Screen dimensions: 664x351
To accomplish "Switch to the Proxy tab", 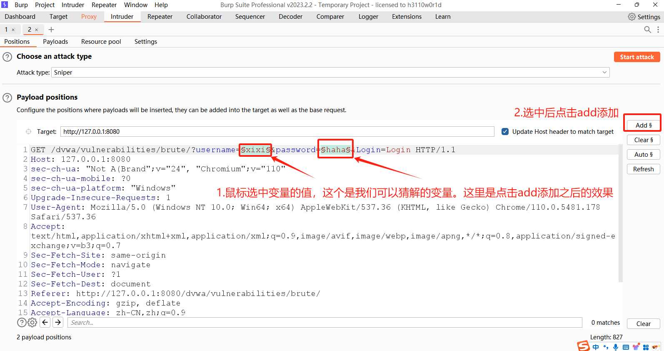I will [x=89, y=17].
